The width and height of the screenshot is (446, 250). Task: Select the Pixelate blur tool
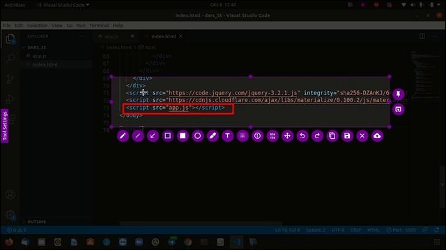click(243, 136)
